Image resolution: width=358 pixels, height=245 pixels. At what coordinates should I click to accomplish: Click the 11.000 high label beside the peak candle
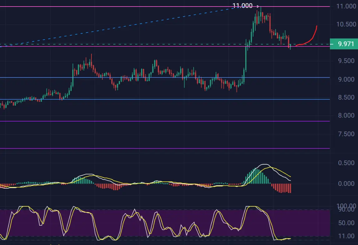pyautogui.click(x=243, y=6)
